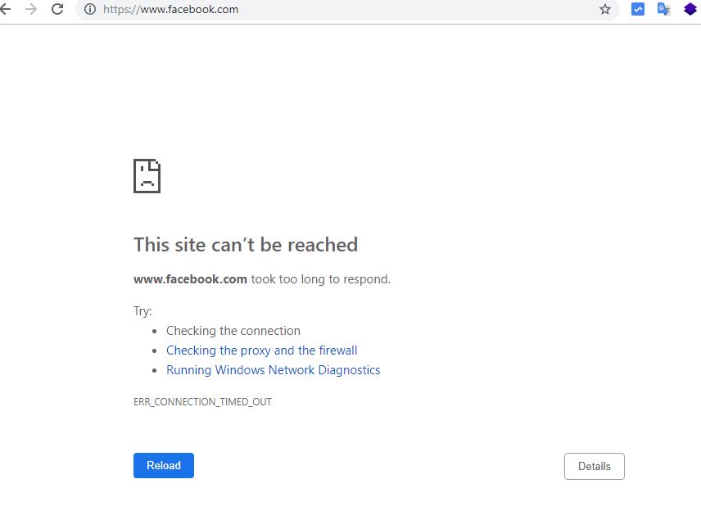Click the Checking the connection list item

coord(233,330)
